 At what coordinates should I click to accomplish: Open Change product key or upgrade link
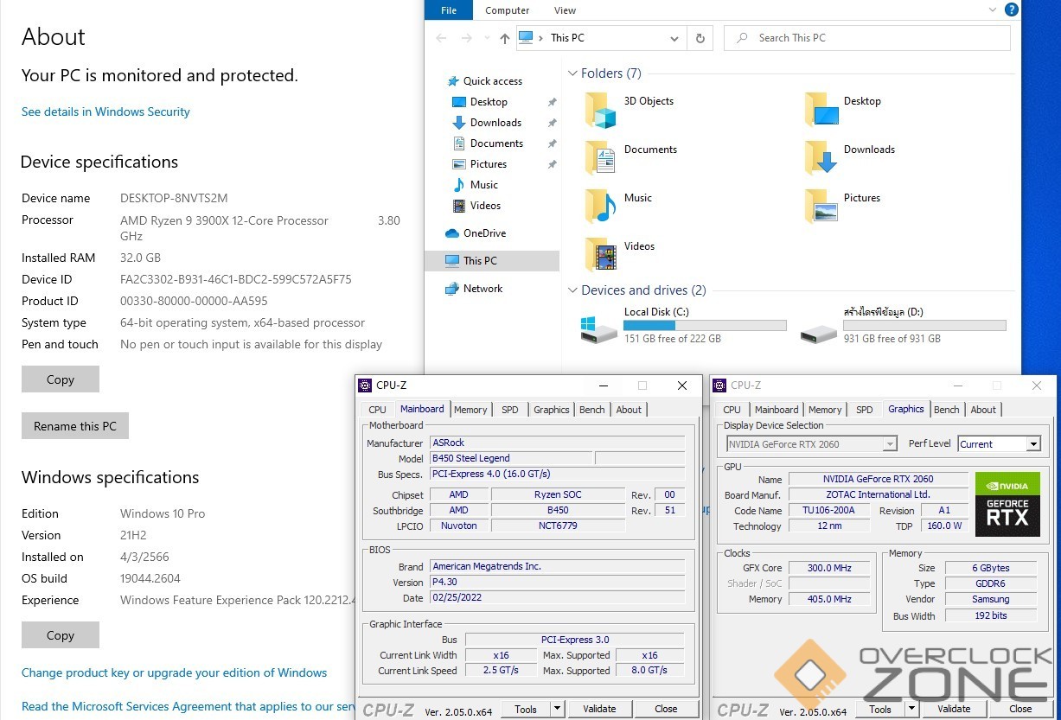[174, 672]
